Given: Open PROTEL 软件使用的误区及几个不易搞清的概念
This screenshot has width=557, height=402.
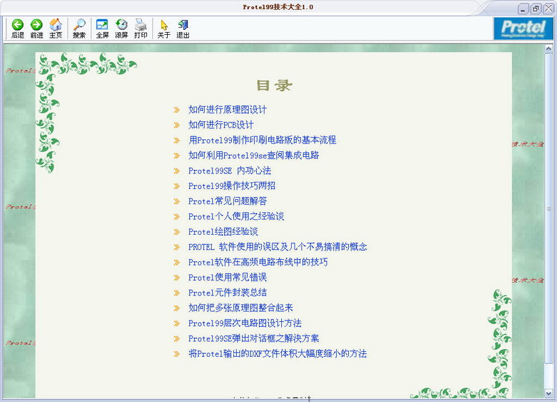Looking at the screenshot, I should tap(278, 247).
